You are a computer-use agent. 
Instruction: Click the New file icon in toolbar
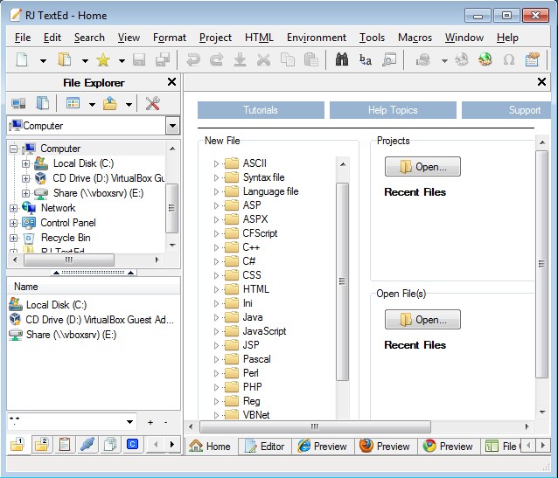click(22, 60)
